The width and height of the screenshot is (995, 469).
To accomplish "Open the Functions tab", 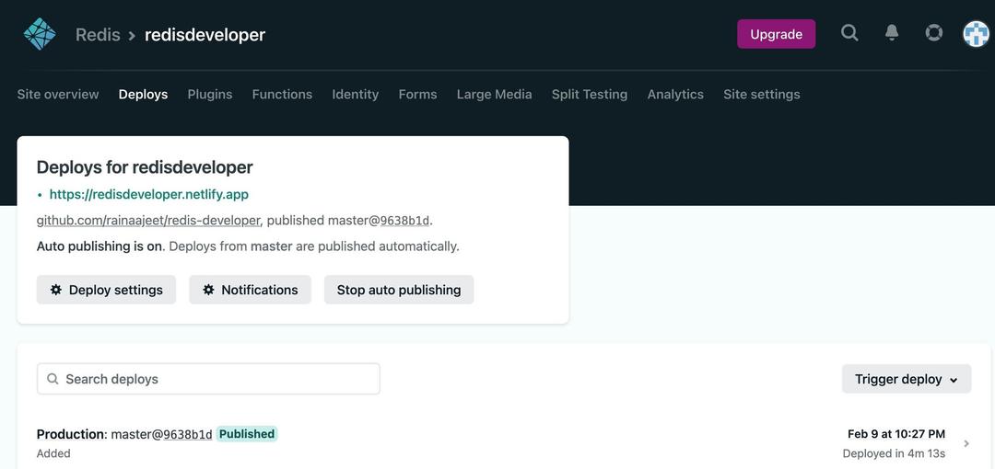I will (282, 95).
